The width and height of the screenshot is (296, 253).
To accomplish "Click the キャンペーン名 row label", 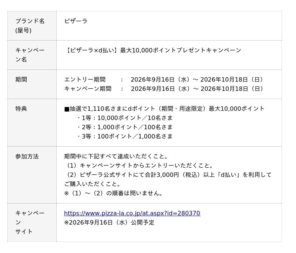I will (30, 55).
